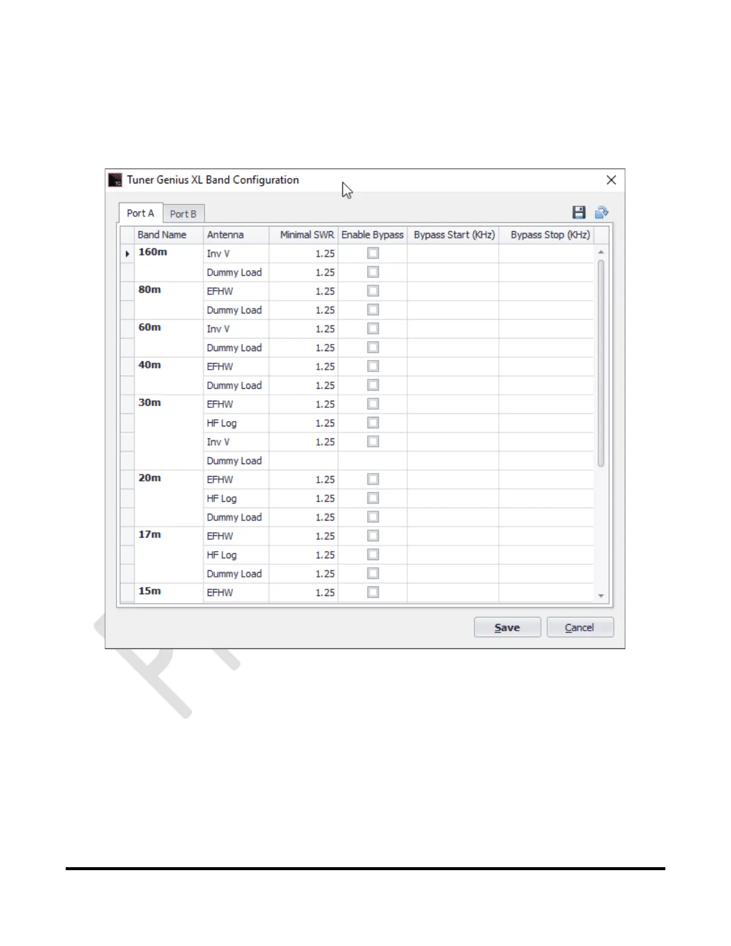Select the bypass checkbox for 17m EFHW
Viewport: 731px width, 946px height.
pyautogui.click(x=373, y=536)
